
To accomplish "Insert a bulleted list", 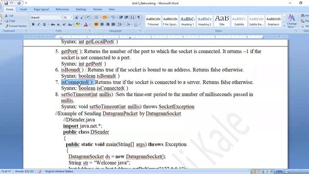I will pos(97,17).
